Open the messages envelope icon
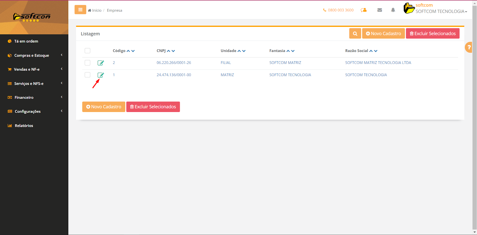Viewport: 477px width, 235px height. point(380,10)
